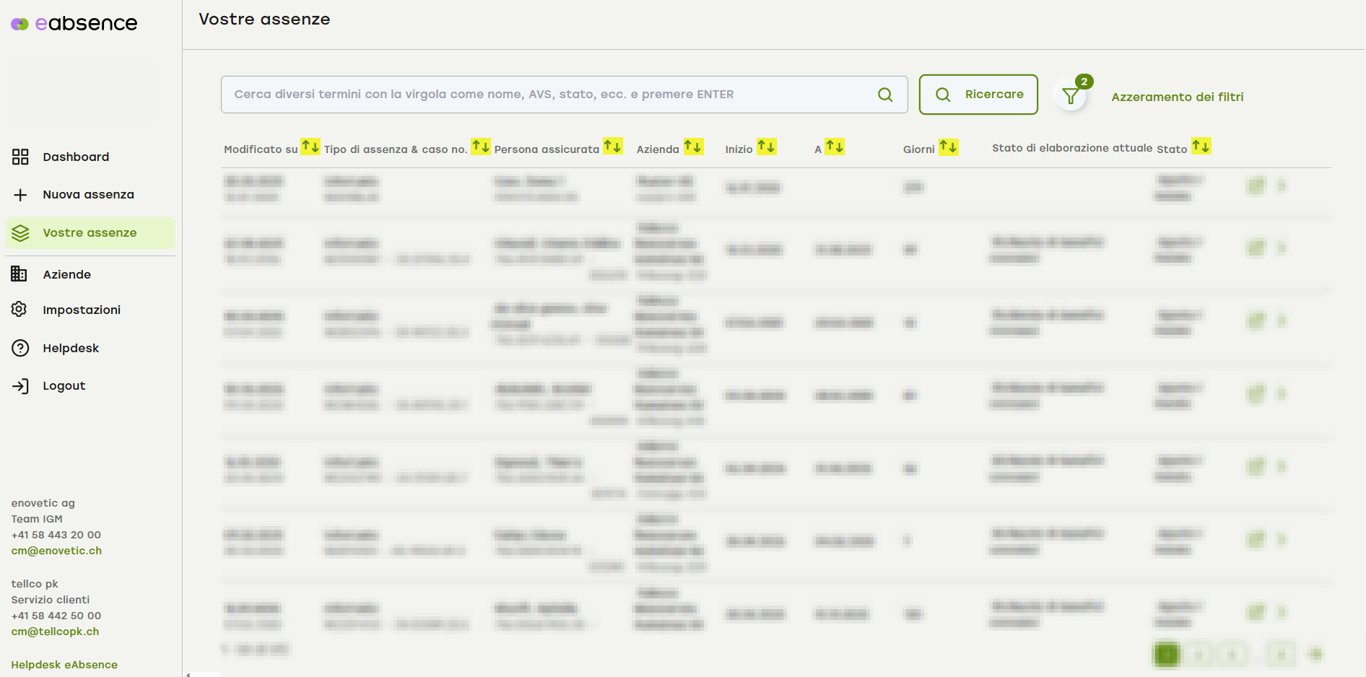
Task: Sort by Persona assicurata column
Action: [612, 147]
